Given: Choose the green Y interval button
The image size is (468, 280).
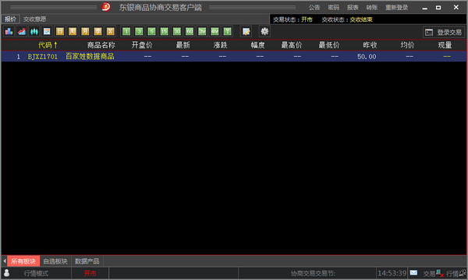Looking at the screenshot, I should click(228, 31).
